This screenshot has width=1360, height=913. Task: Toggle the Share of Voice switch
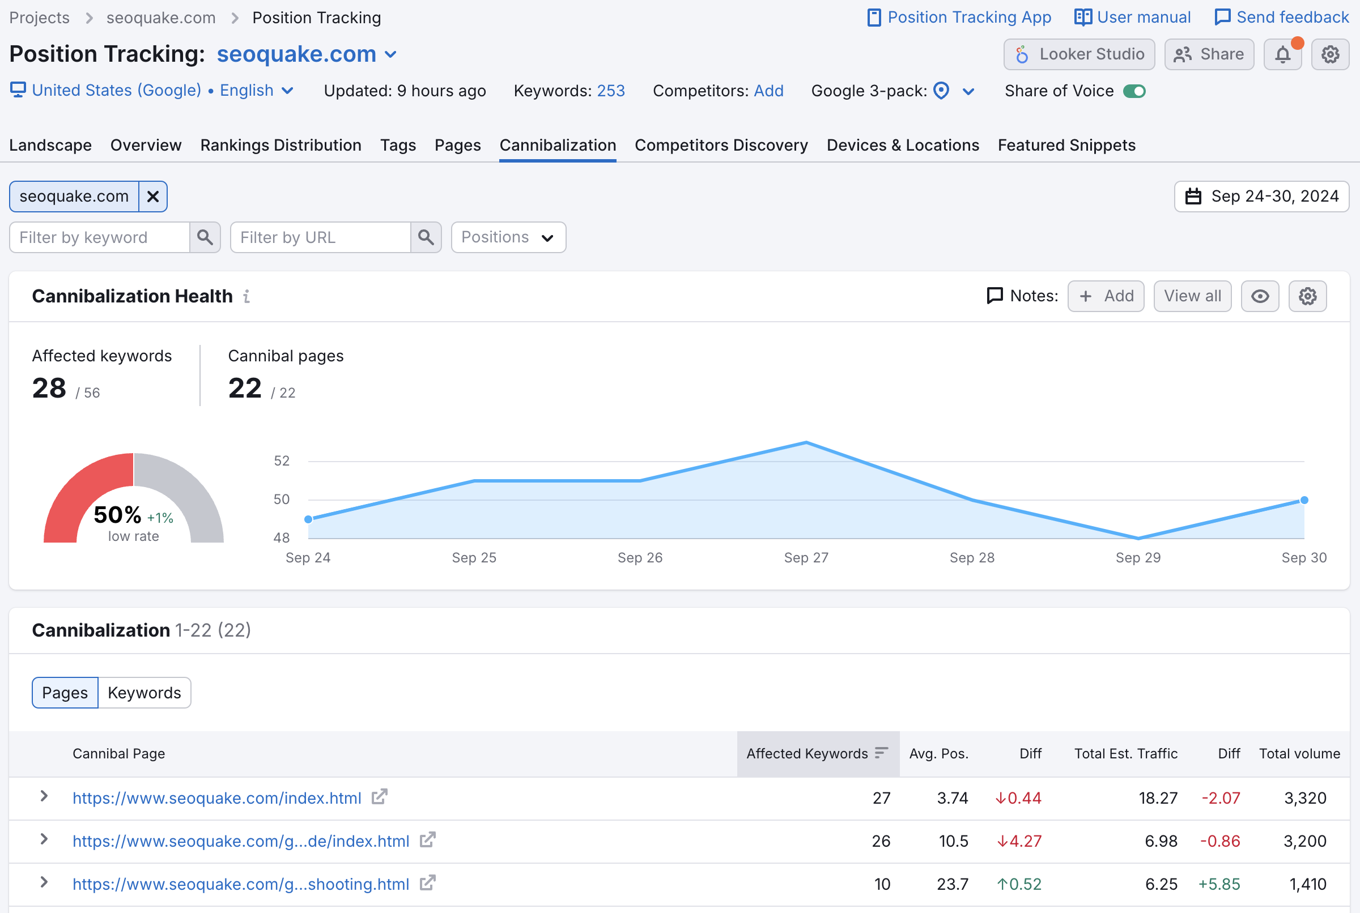(1134, 92)
